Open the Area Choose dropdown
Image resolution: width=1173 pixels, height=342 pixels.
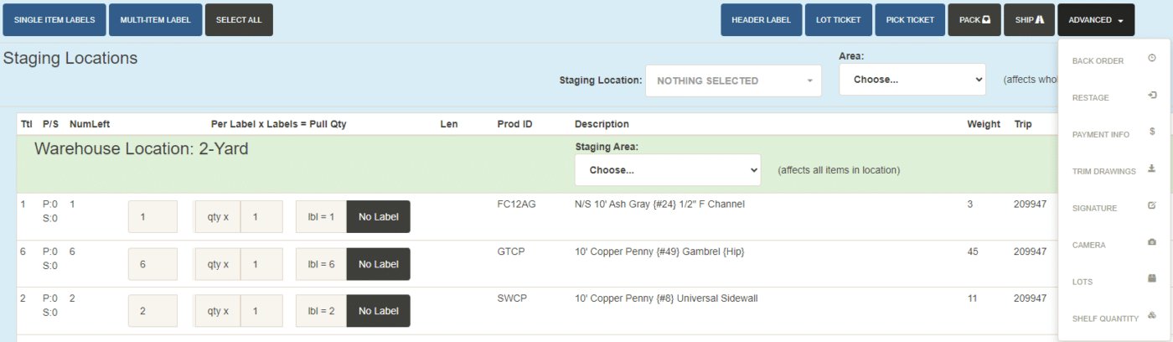click(x=912, y=80)
